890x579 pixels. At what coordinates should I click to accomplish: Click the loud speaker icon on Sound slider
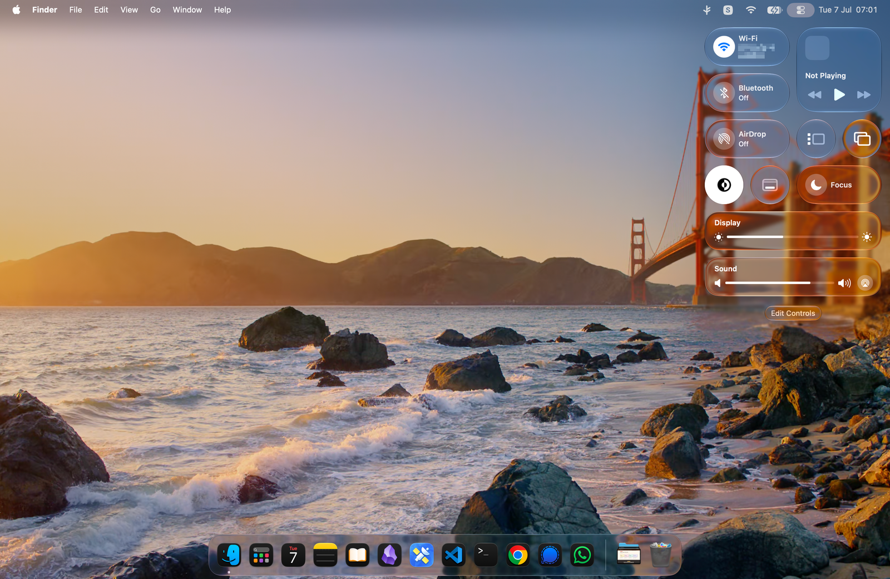[844, 283]
